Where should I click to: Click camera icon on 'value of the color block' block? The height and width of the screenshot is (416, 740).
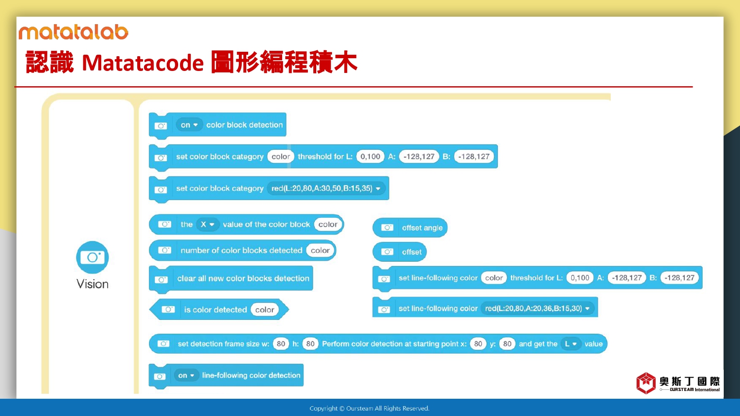pyautogui.click(x=165, y=224)
